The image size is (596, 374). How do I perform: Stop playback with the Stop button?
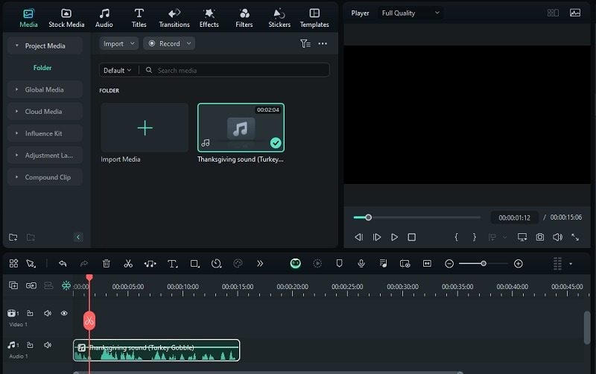click(412, 237)
